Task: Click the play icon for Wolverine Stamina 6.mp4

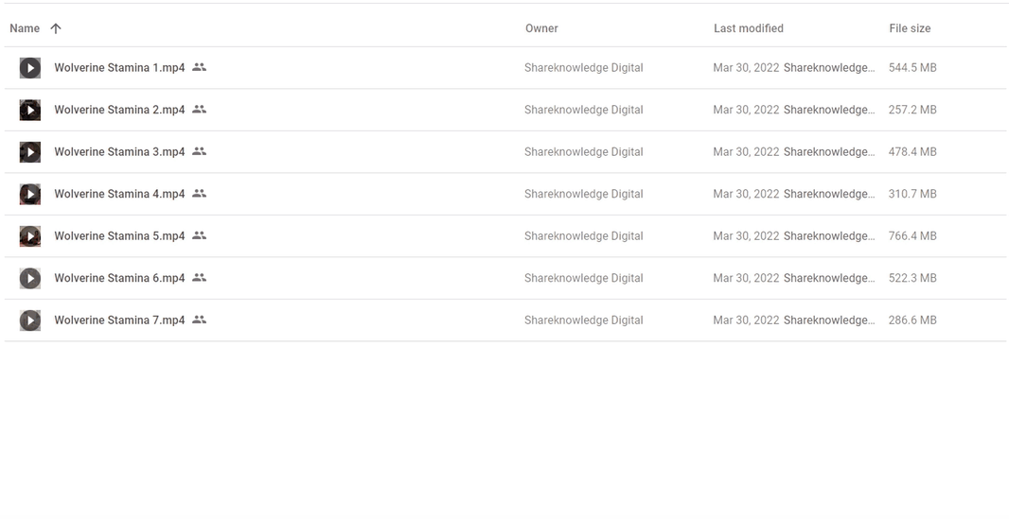Action: [29, 278]
